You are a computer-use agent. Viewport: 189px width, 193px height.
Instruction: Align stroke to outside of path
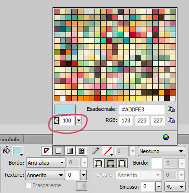coord(122,163)
